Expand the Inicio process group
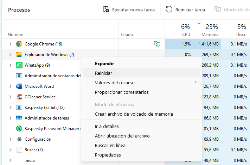The image size is (250, 165). (x=10, y=160)
